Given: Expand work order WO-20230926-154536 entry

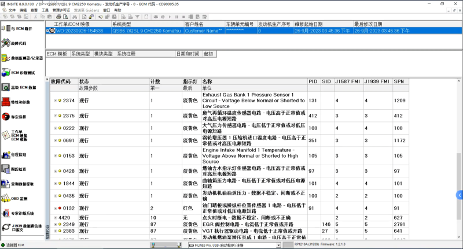Looking at the screenshot, I should point(49,31).
